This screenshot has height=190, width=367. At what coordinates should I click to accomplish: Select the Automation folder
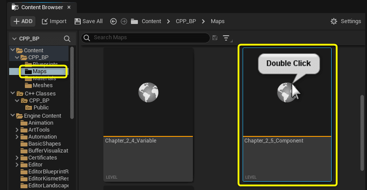pos(38,137)
